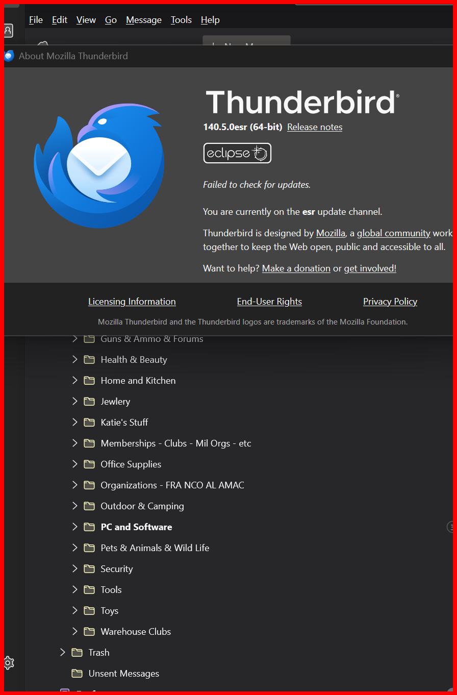Open the Go menu

coord(111,20)
